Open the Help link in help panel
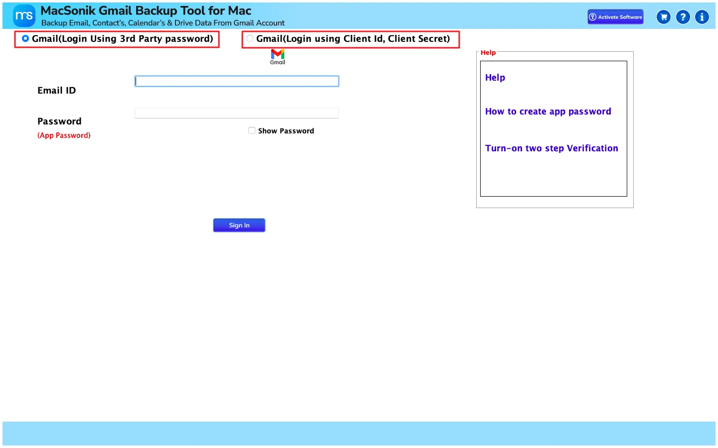 (x=495, y=78)
